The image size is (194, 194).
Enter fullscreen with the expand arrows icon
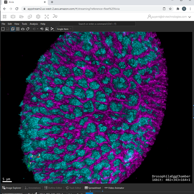[x=47, y=17]
